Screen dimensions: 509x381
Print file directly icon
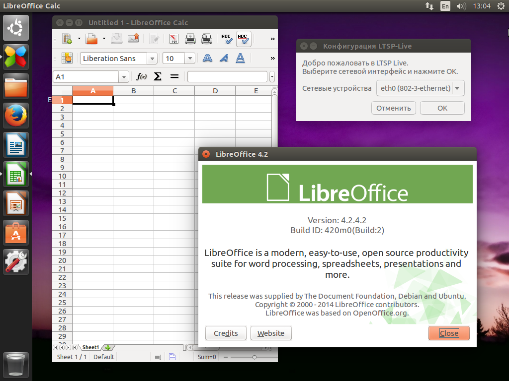tap(190, 39)
